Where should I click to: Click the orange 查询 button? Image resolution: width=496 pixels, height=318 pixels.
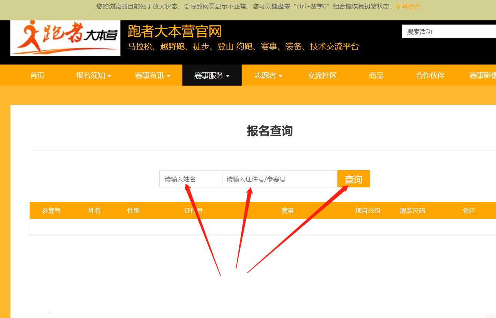pyautogui.click(x=354, y=179)
